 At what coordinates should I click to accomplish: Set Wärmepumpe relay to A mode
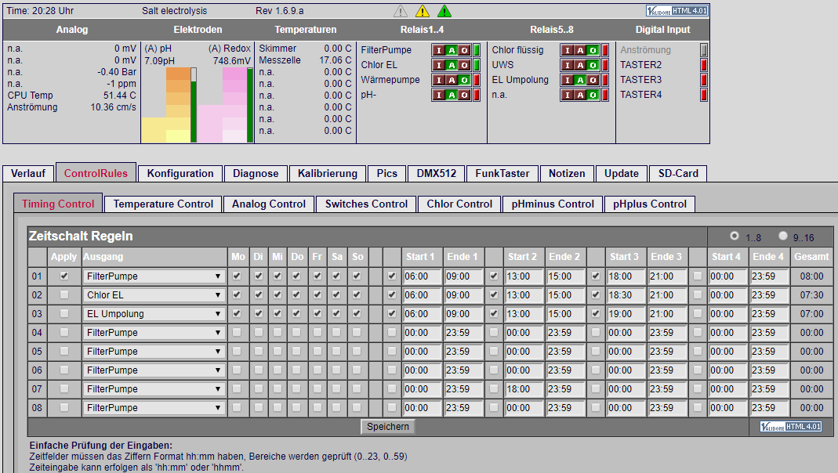click(x=452, y=80)
